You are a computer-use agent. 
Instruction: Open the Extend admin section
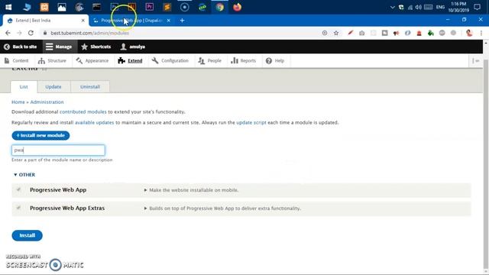pos(130,60)
